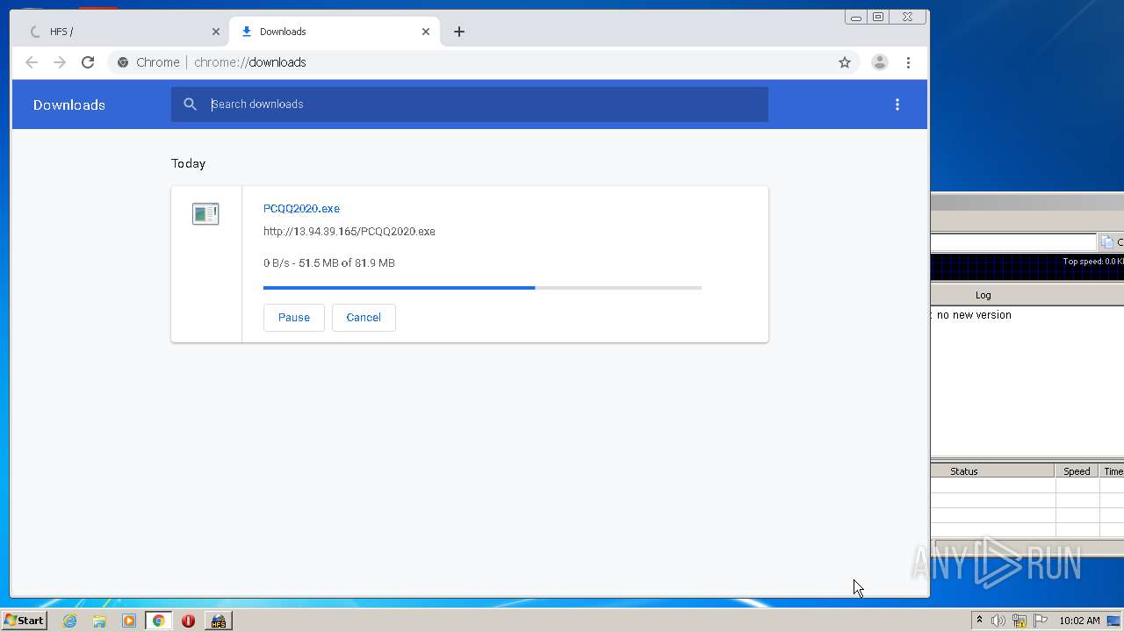Show hidden system tray icons

(x=979, y=621)
